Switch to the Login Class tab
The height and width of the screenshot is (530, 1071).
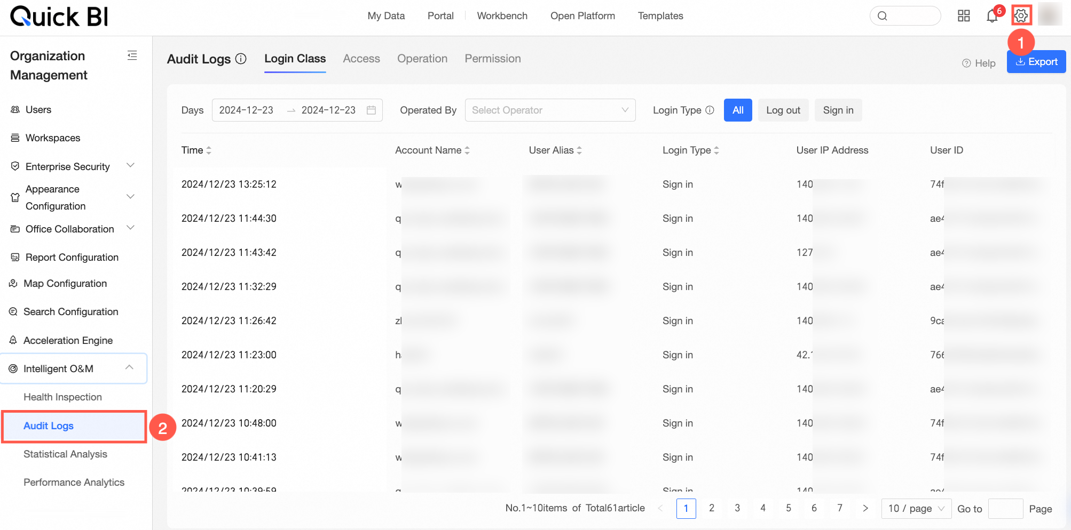coord(295,59)
